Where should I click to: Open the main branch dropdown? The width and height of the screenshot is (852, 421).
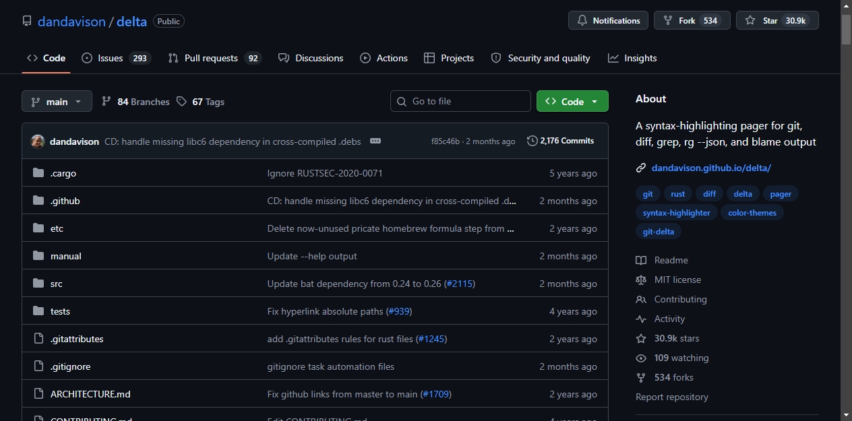pos(57,101)
